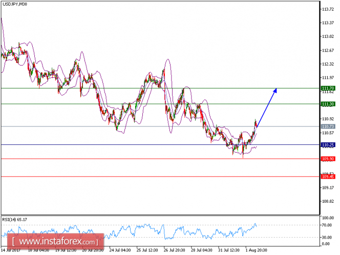
Task: Click the 112.67 price axis label
Action: [x=328, y=50]
